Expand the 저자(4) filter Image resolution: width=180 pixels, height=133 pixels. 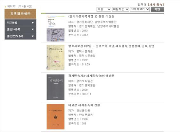20,23
